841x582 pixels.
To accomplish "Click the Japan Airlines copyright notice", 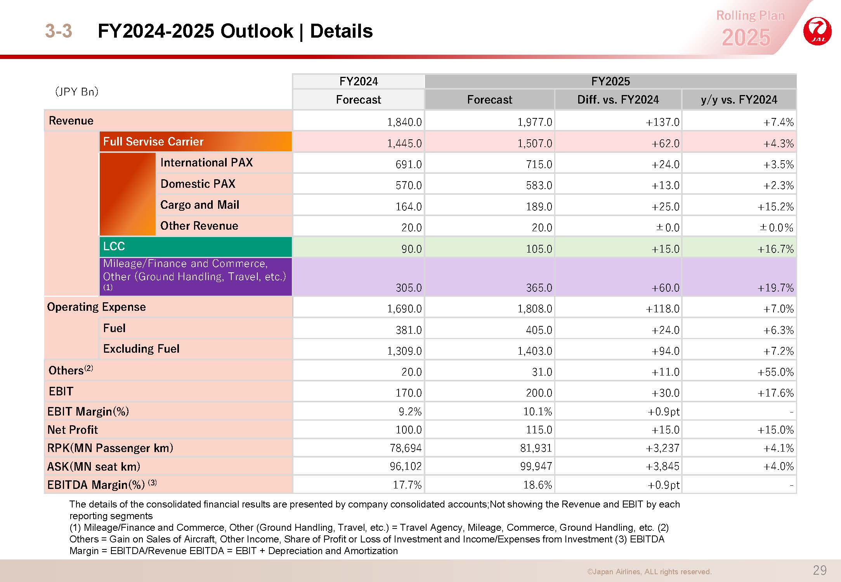I will coord(649,572).
